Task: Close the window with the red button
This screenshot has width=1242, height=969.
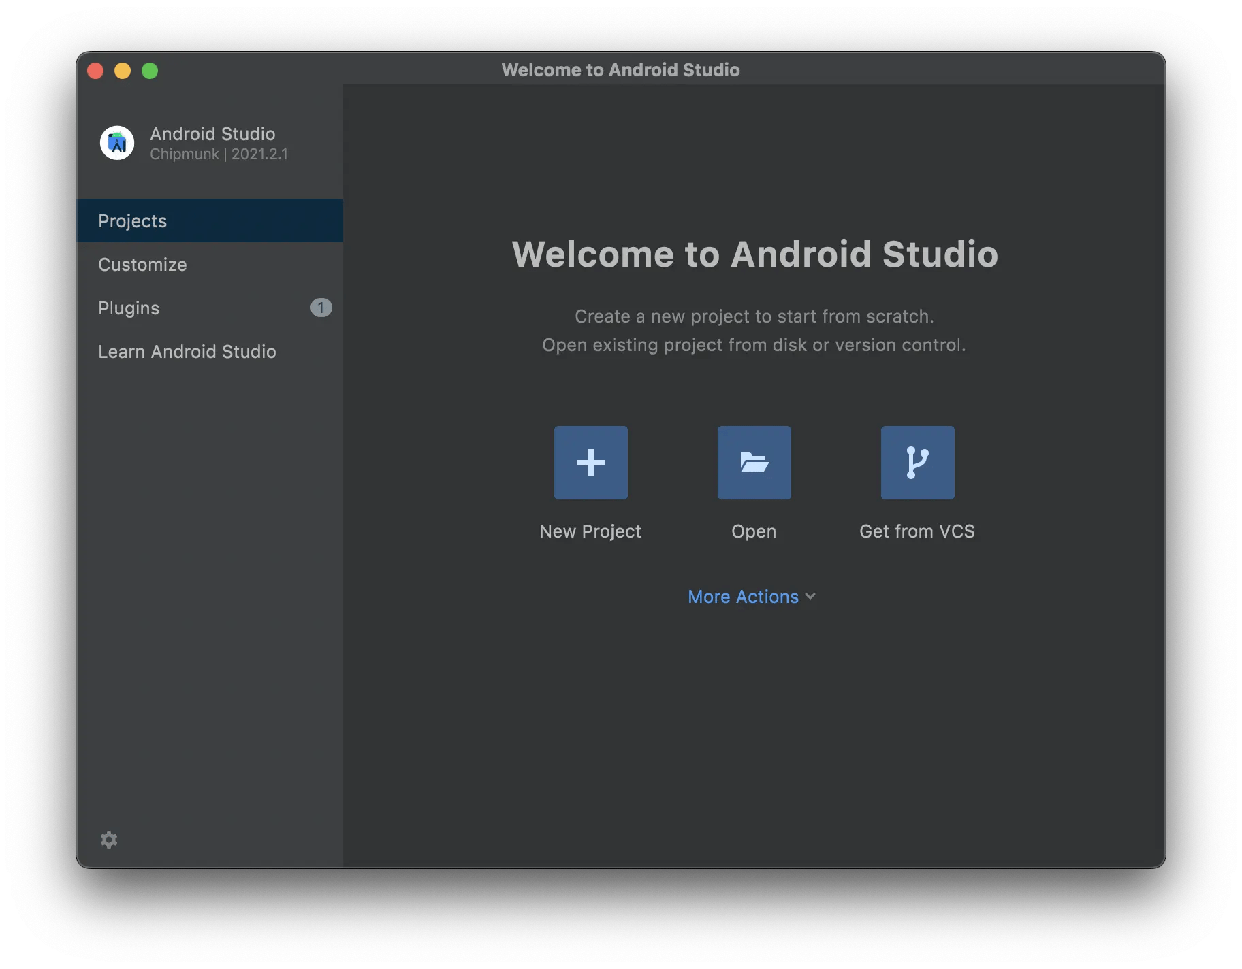Action: [x=95, y=71]
